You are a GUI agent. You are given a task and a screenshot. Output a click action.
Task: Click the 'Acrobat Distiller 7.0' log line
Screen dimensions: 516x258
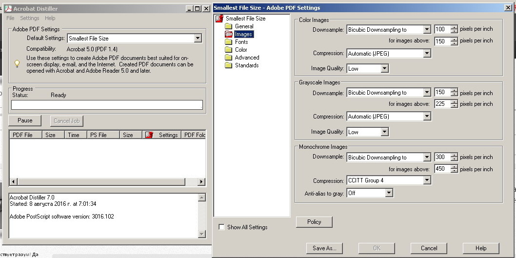(x=32, y=198)
